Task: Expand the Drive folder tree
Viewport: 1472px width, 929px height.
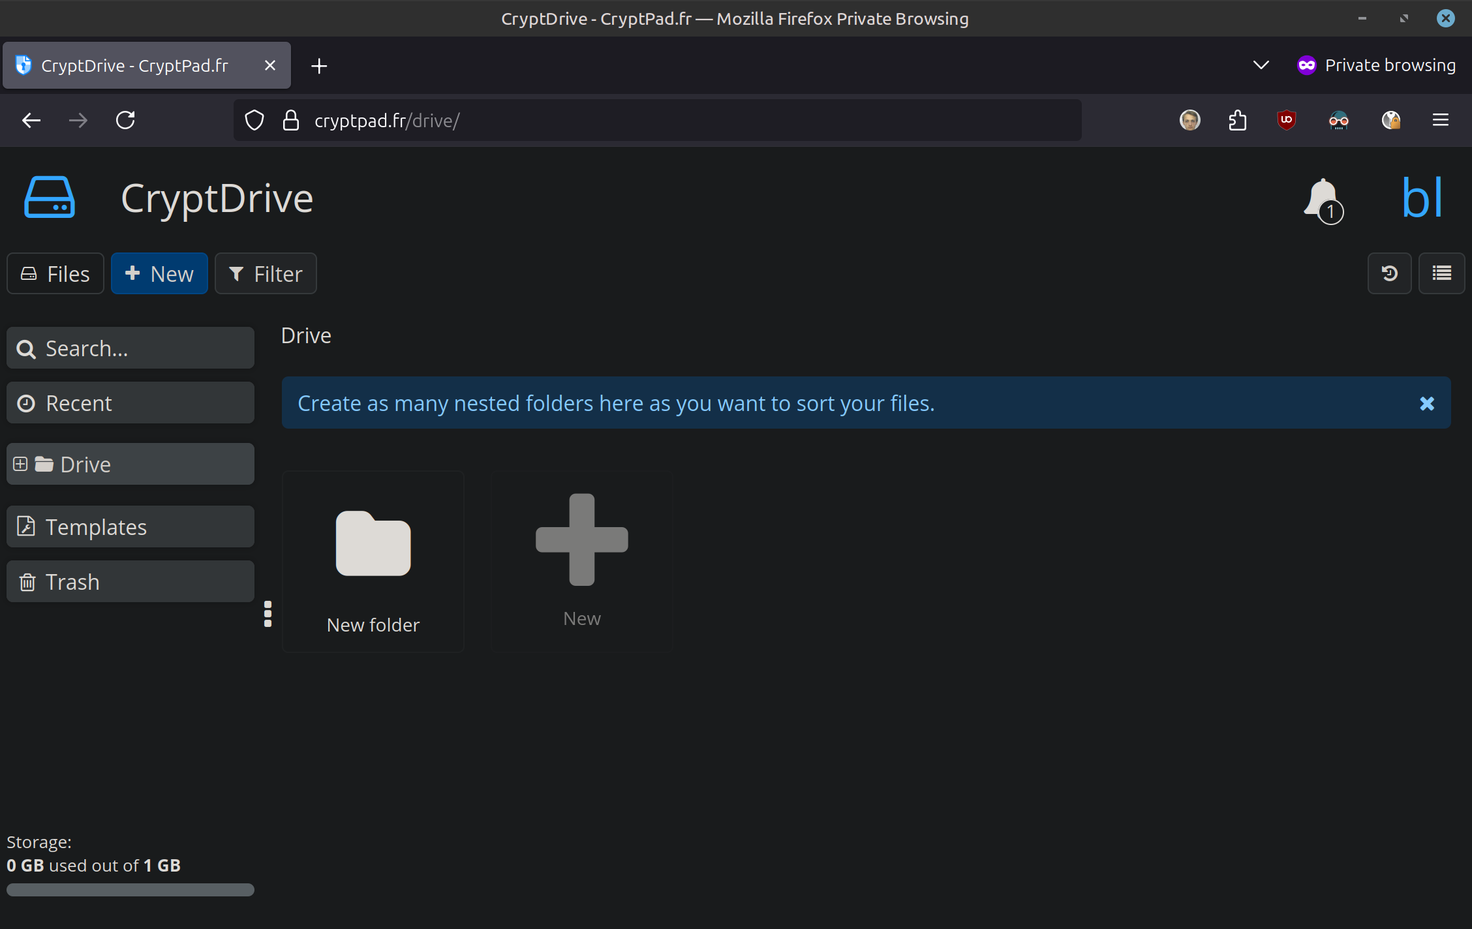Action: point(20,464)
